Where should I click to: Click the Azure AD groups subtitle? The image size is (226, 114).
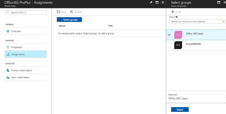point(179,6)
